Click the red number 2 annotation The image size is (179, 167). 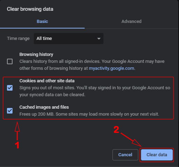116,130
